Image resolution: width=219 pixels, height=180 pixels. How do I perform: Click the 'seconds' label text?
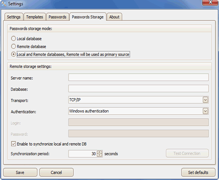(x=111, y=154)
